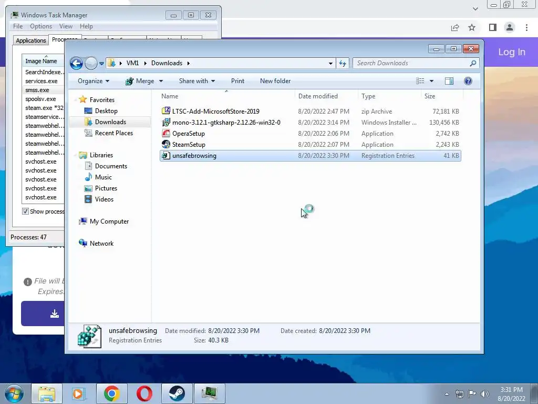Open Task Manager Options menu
Image resolution: width=538 pixels, height=404 pixels.
[x=41, y=26]
